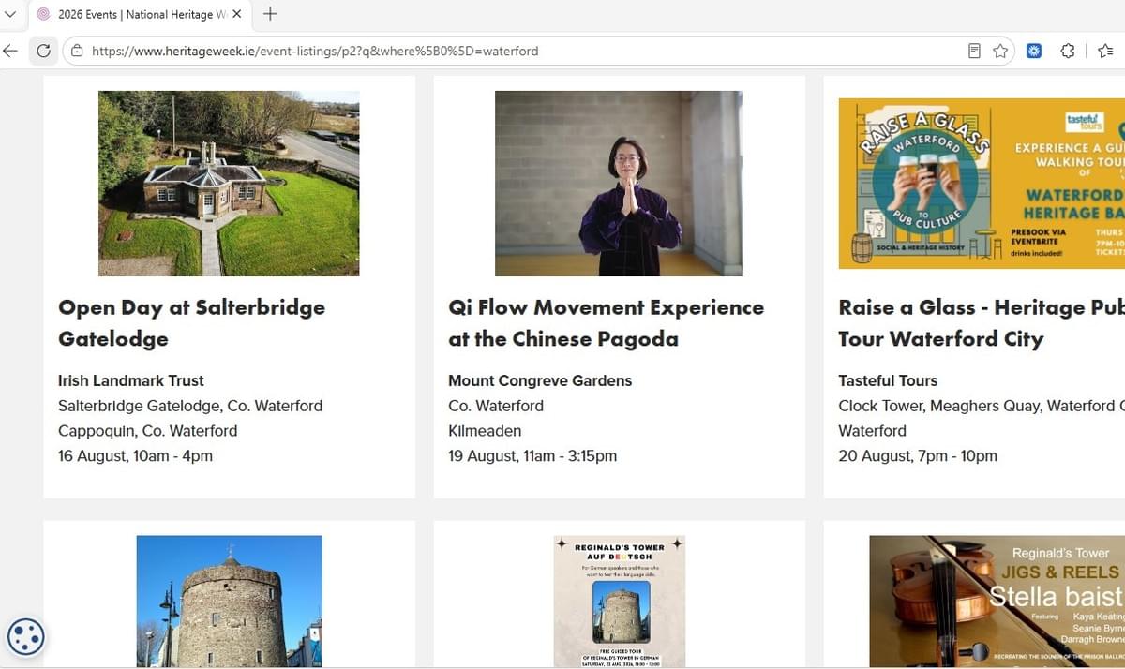Select Cappoquin, Co. Waterford location text
Viewport: 1125px width, 669px height.
point(147,431)
